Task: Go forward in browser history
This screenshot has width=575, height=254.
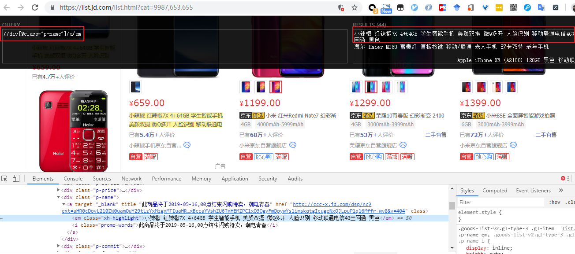Action: [21, 7]
